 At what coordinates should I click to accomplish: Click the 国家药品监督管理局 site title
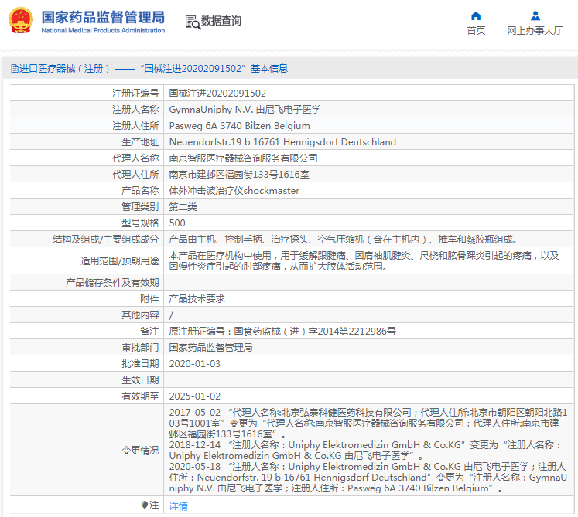pyautogui.click(x=102, y=16)
